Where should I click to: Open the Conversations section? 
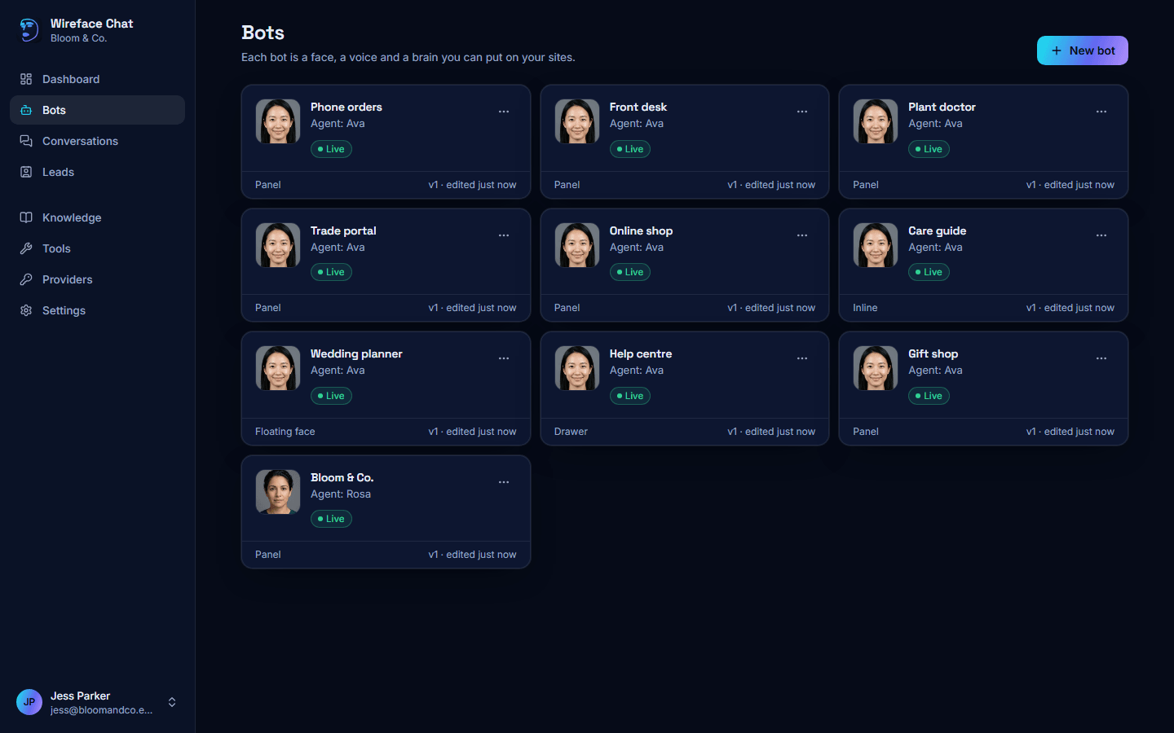97,141
